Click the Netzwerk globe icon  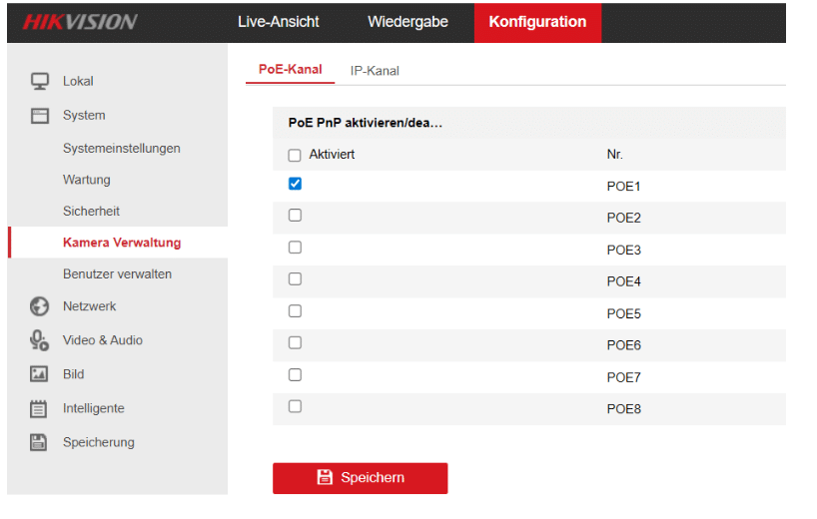point(40,306)
